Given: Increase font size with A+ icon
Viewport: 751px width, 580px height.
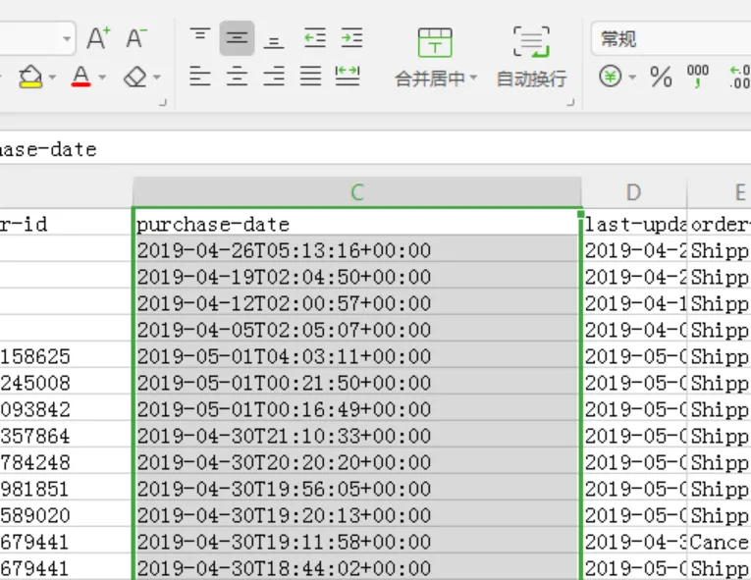Looking at the screenshot, I should pyautogui.click(x=98, y=38).
